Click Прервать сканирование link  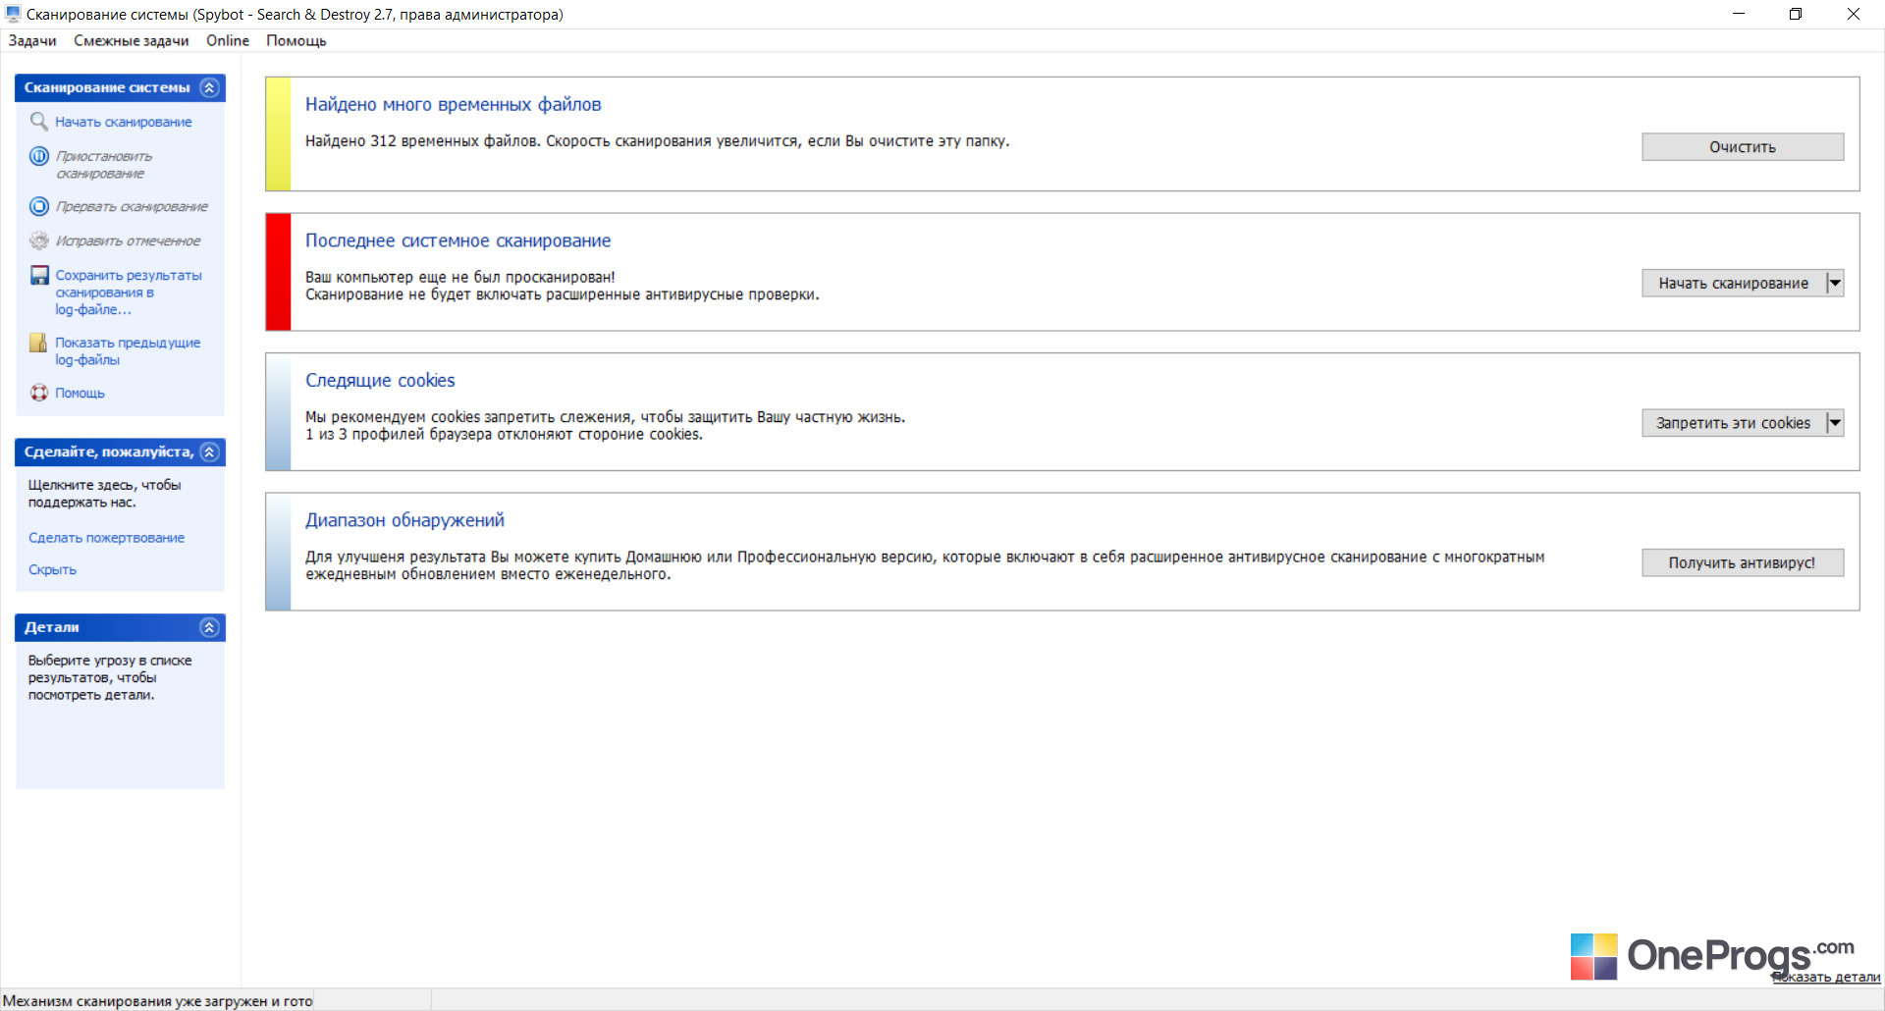point(132,206)
